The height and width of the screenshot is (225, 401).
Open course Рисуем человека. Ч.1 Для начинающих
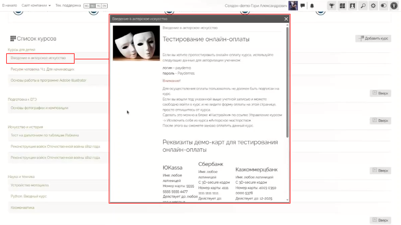pyautogui.click(x=42, y=69)
